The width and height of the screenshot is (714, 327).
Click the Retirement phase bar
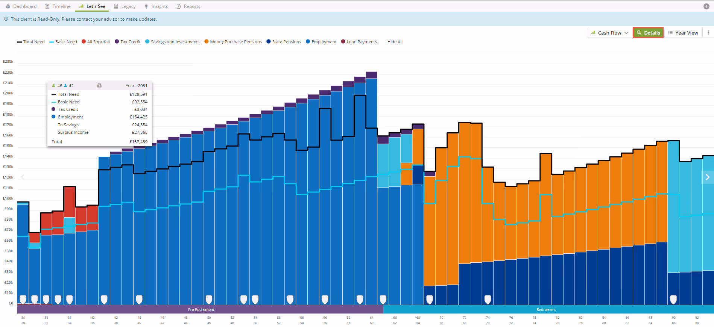click(x=548, y=309)
